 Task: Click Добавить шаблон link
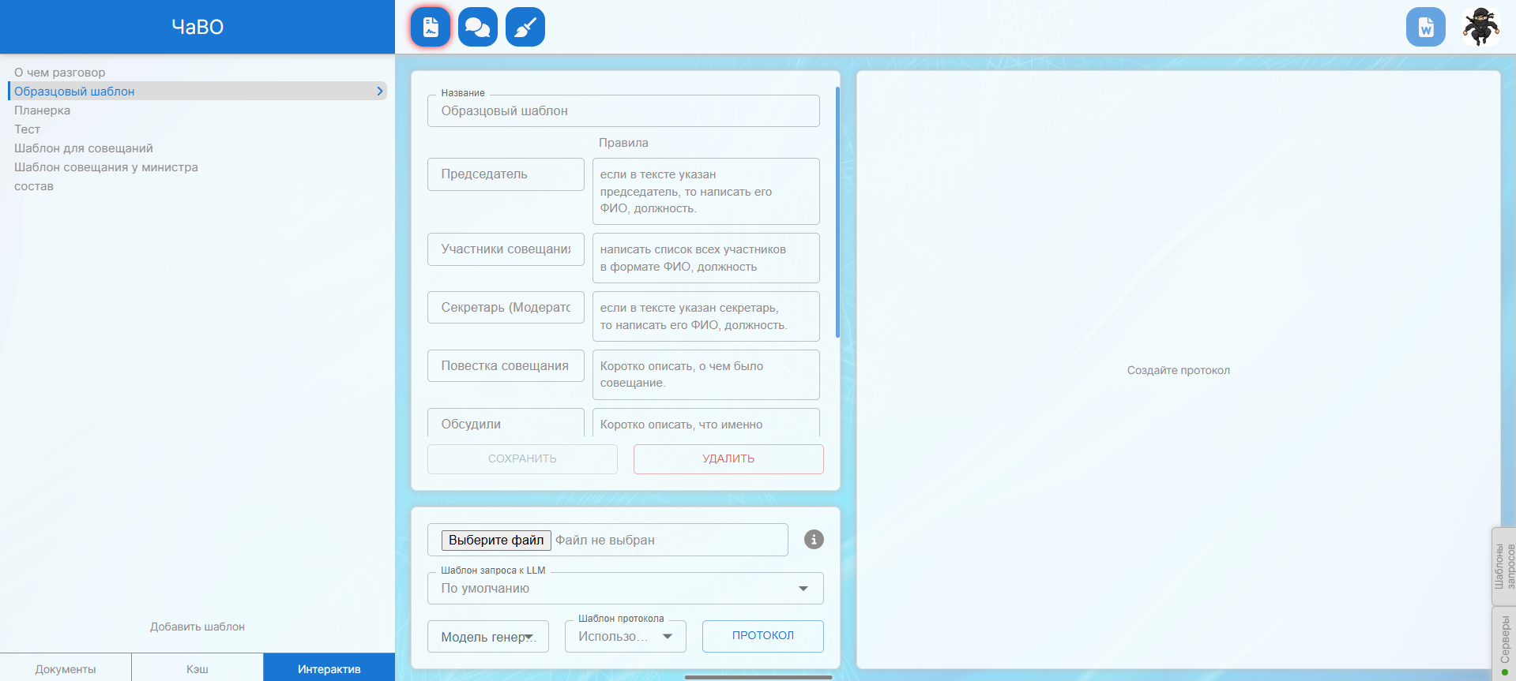[x=197, y=627]
